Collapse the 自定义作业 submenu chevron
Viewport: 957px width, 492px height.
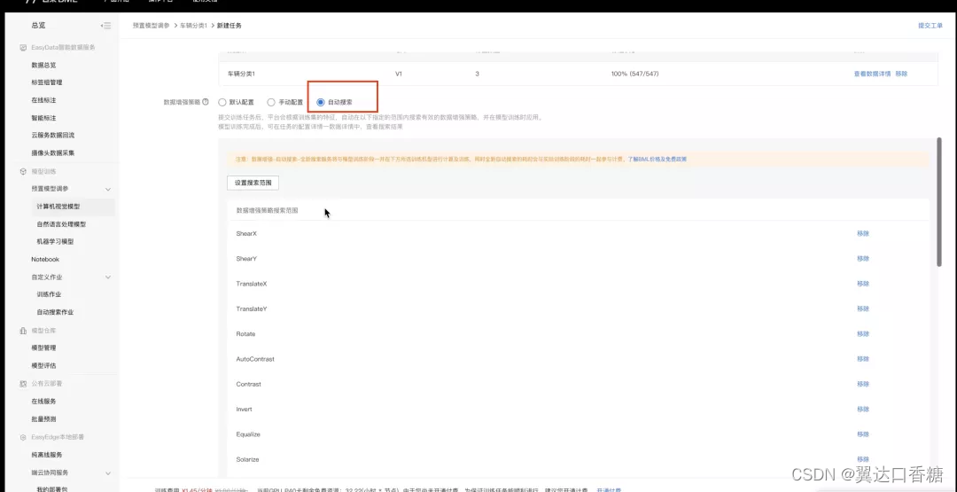tap(108, 277)
